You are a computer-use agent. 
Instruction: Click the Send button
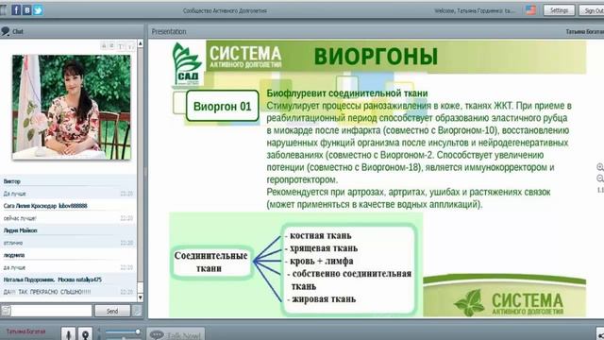click(112, 311)
